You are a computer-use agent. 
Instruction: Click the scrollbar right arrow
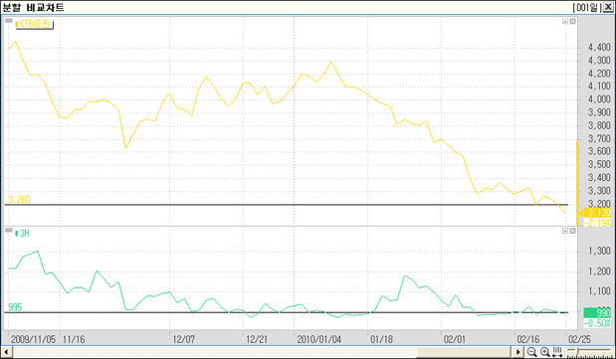(x=518, y=351)
